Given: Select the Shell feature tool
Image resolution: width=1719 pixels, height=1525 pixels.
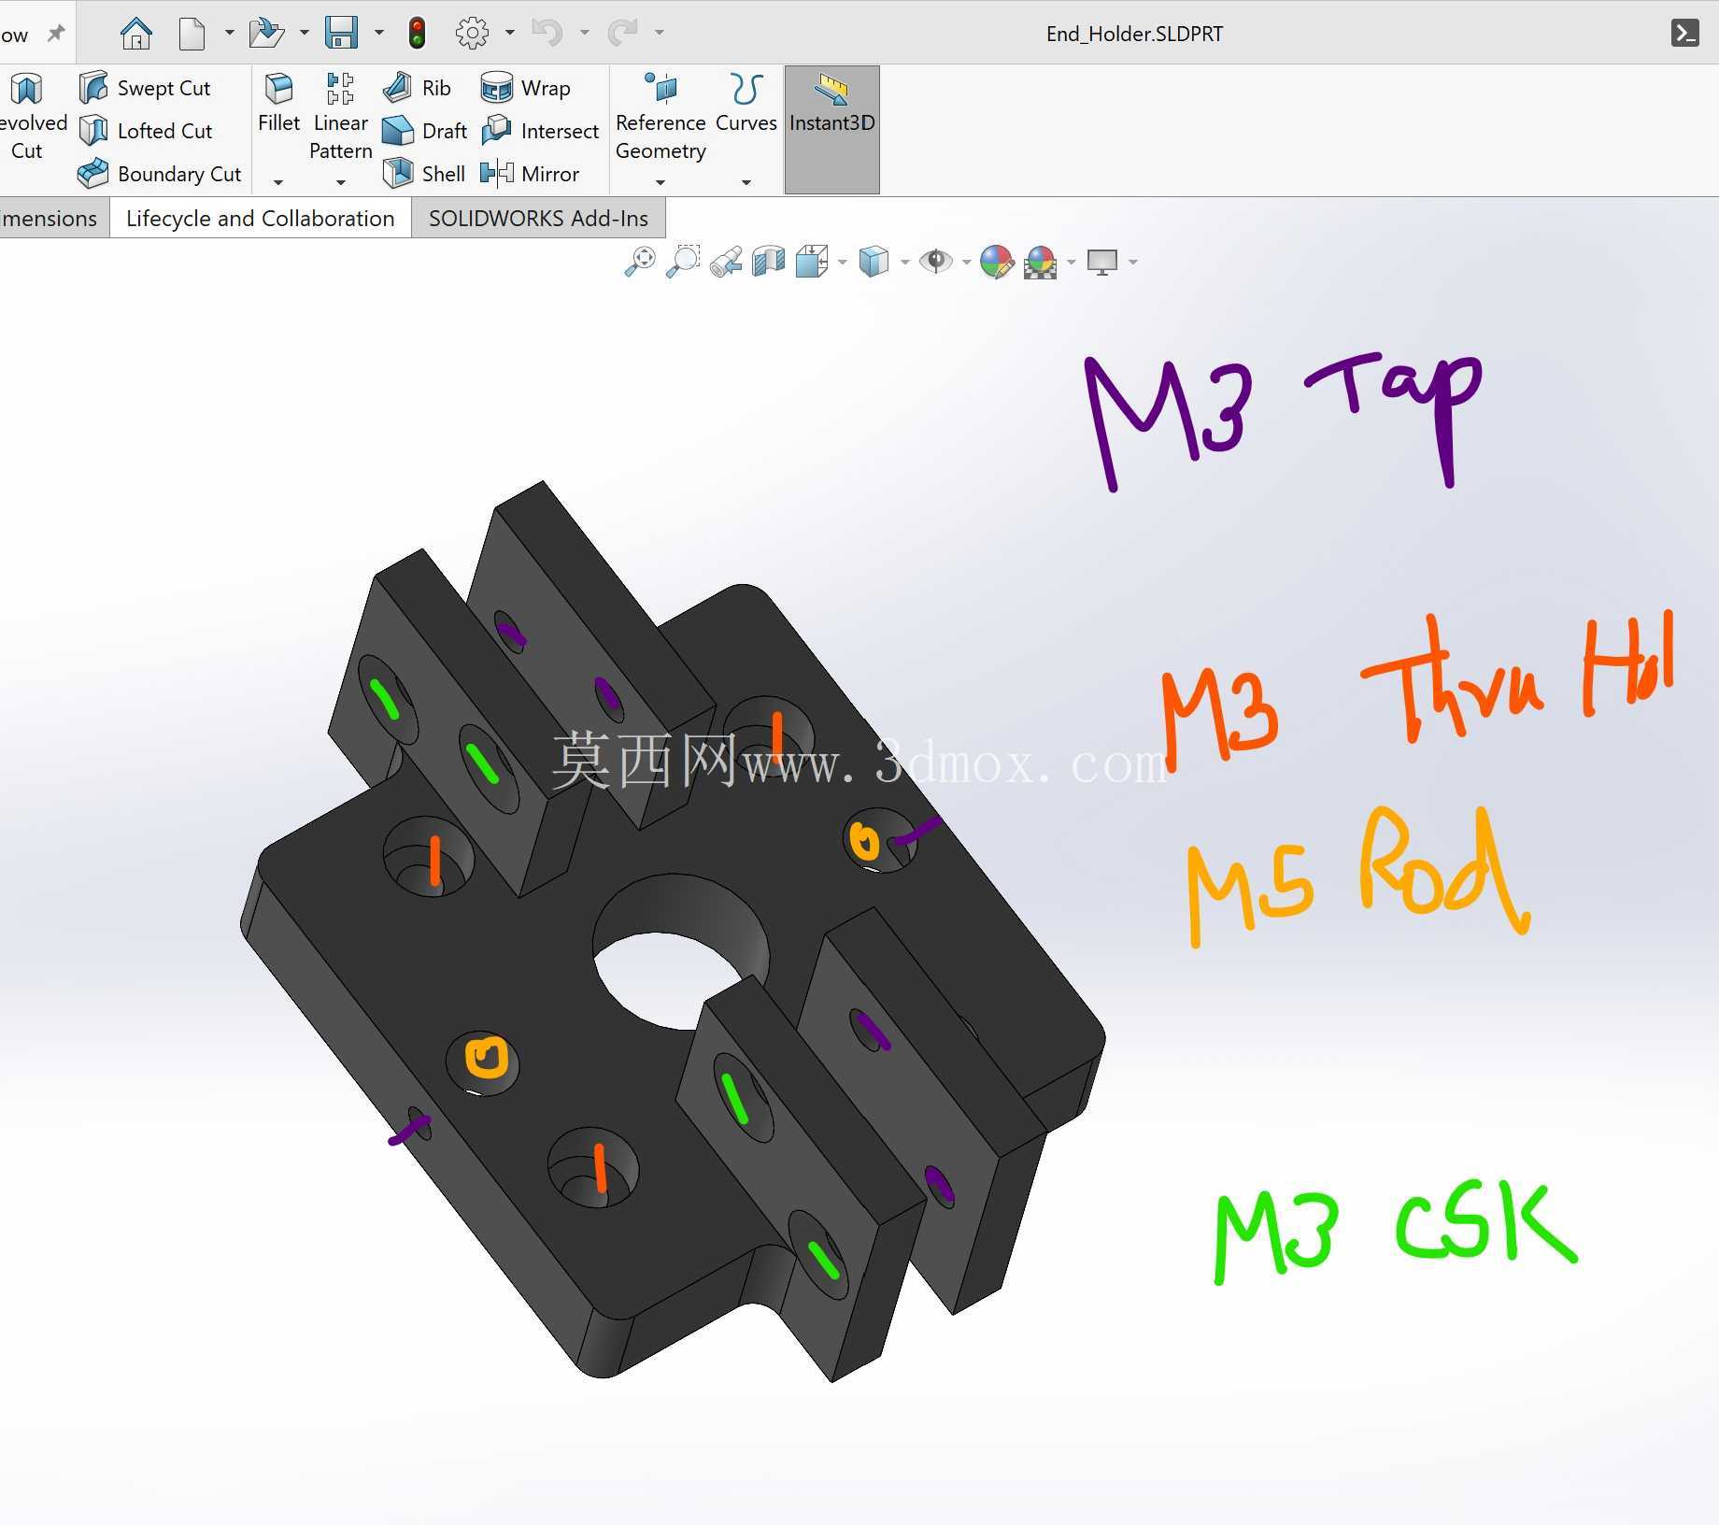Looking at the screenshot, I should [424, 174].
